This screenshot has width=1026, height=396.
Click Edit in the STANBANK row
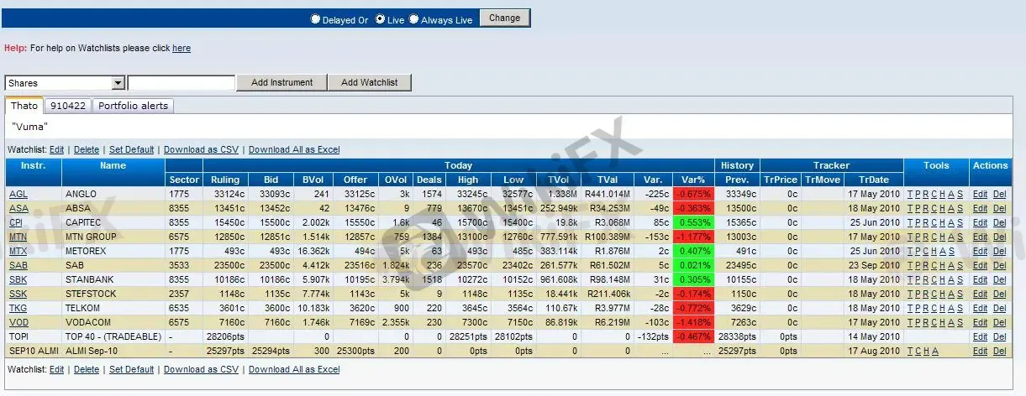coord(980,279)
